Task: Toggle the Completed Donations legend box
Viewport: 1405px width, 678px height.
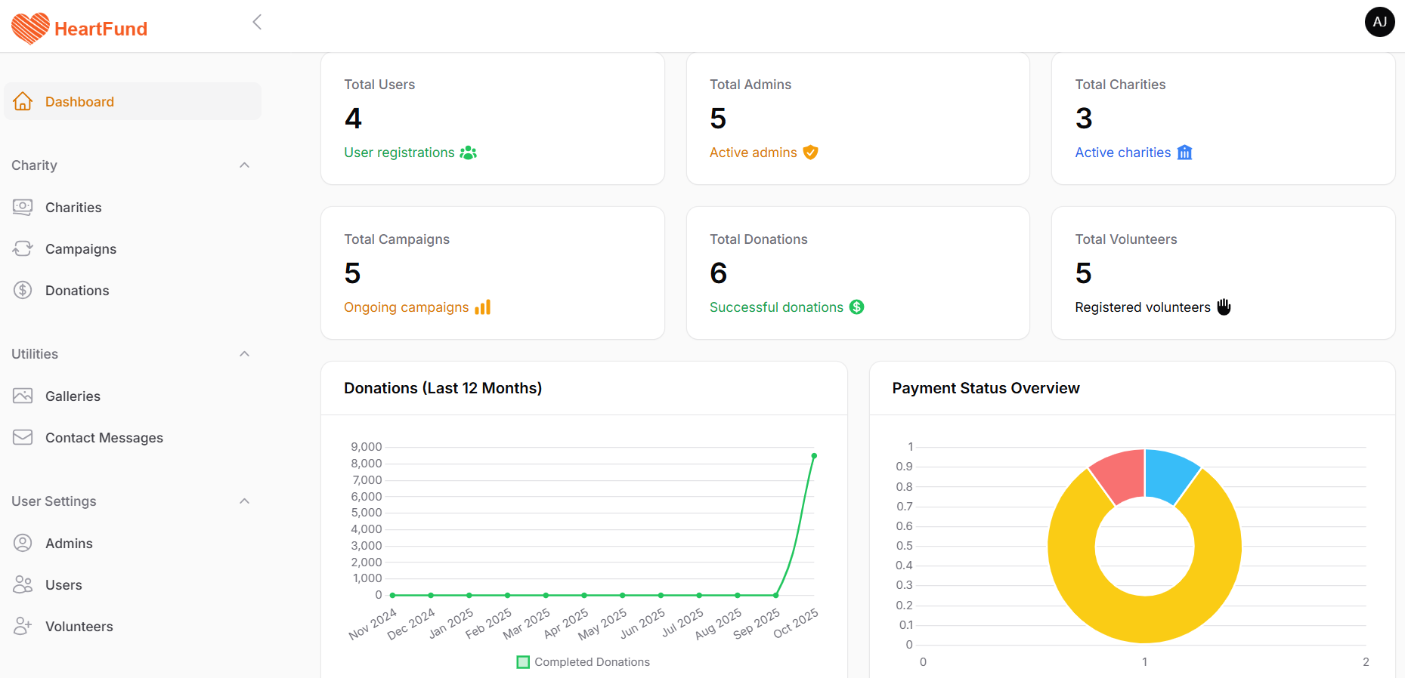Action: click(523, 662)
